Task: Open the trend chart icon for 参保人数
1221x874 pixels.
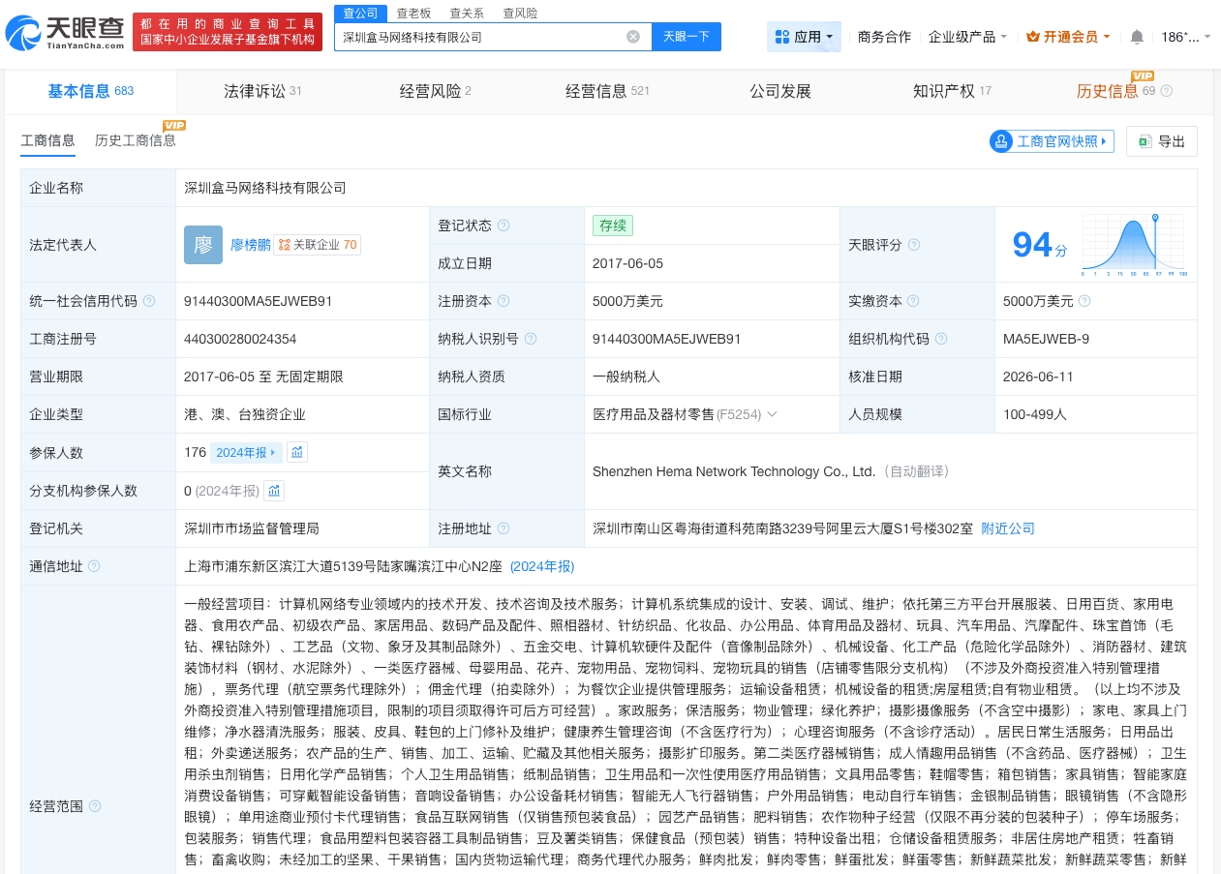Action: tap(298, 452)
